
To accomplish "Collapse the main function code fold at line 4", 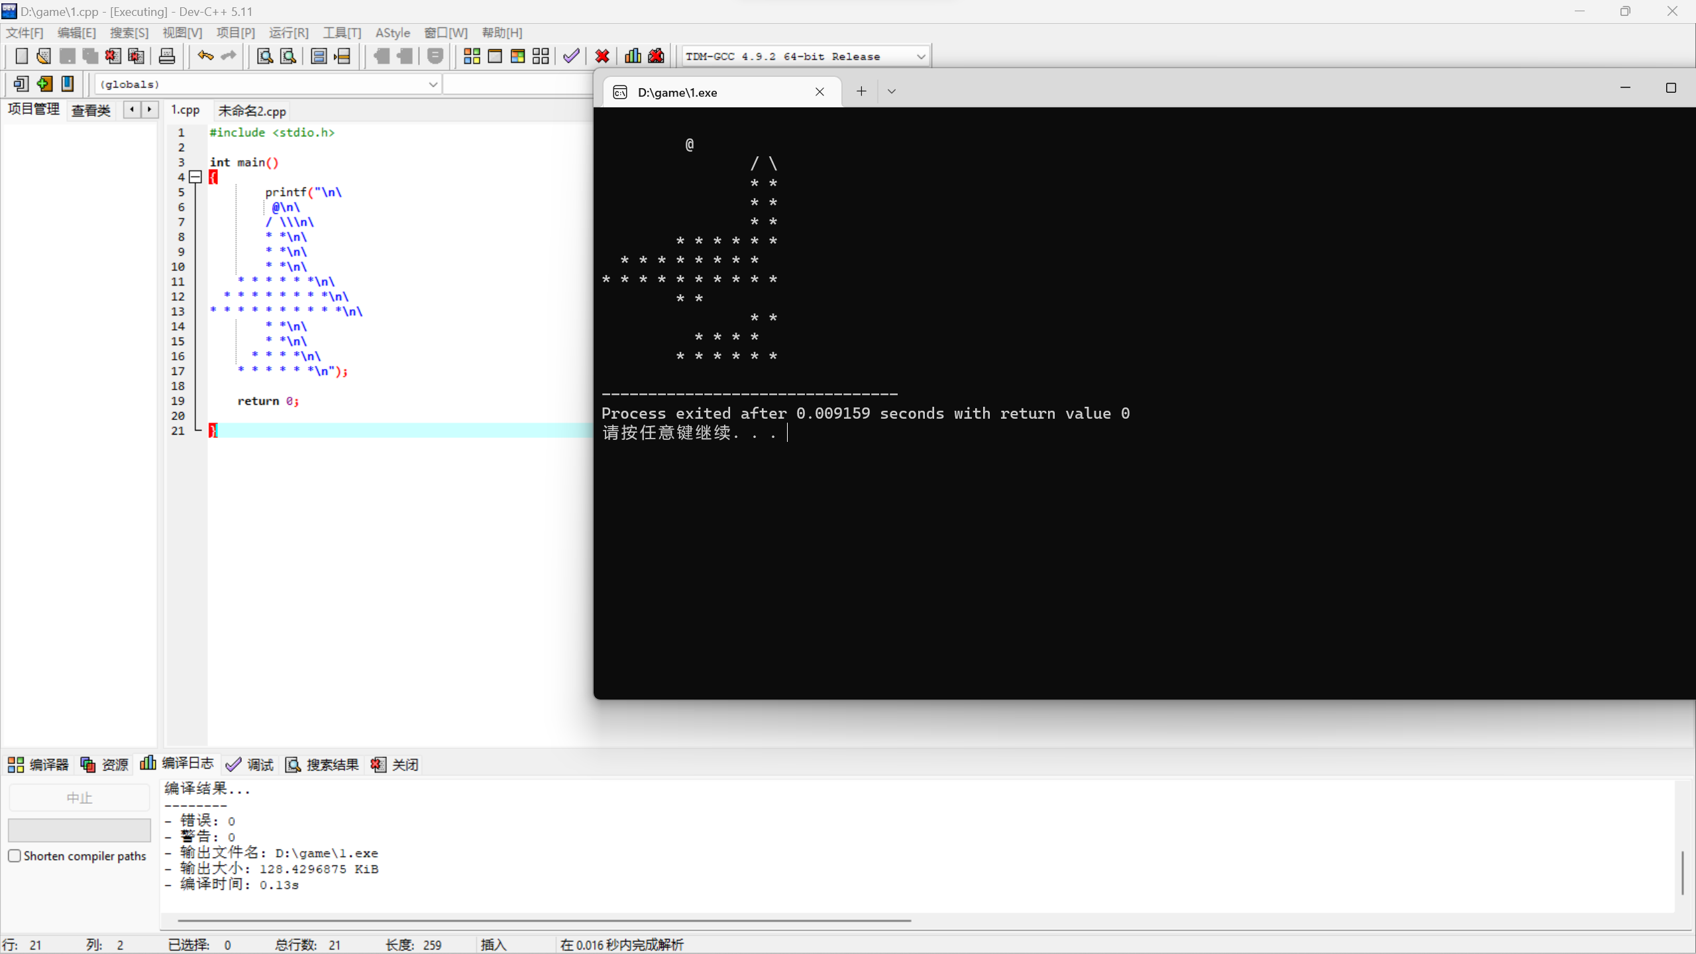I will (195, 177).
